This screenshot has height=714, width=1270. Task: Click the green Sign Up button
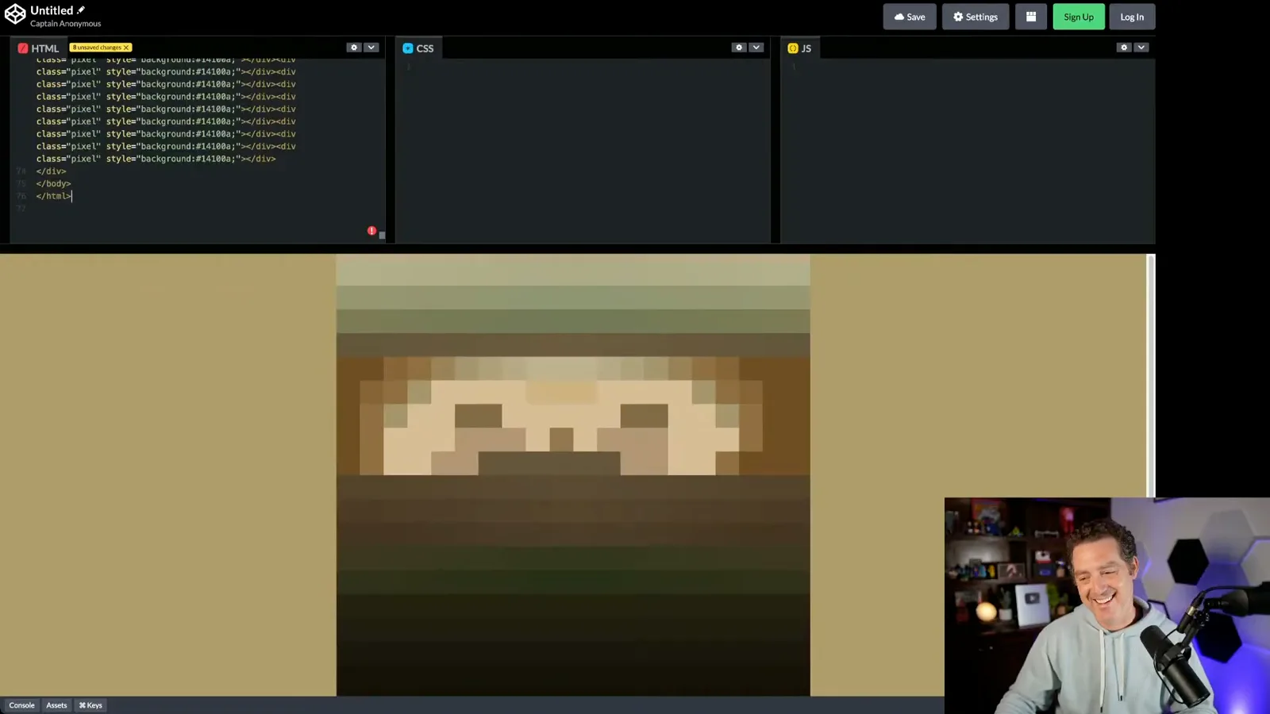pyautogui.click(x=1079, y=17)
